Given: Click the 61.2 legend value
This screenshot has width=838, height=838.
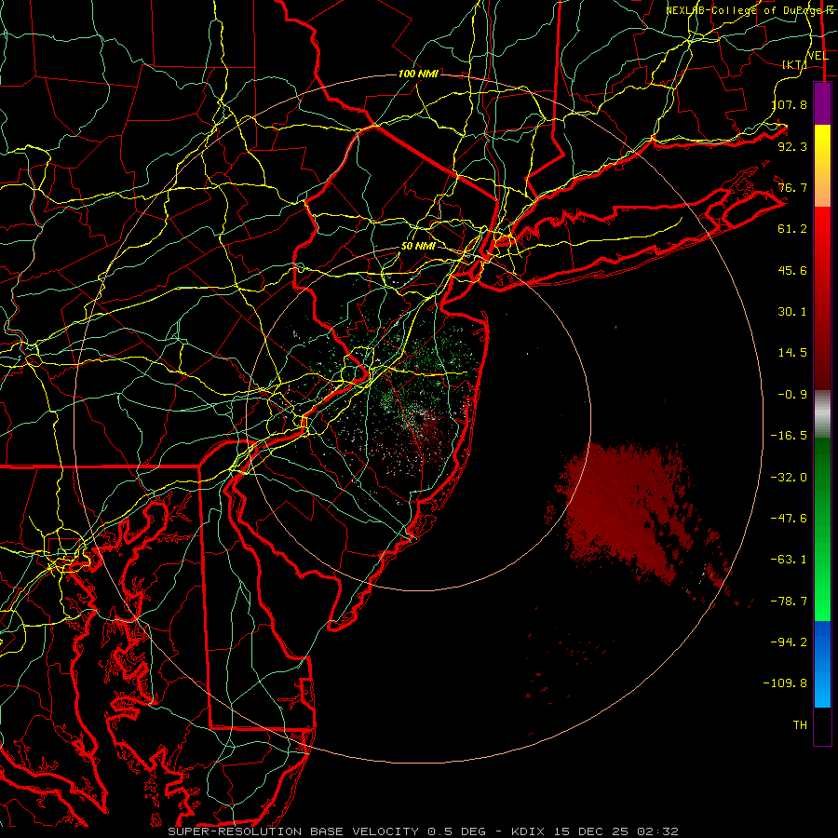Looking at the screenshot, I should click(x=792, y=229).
